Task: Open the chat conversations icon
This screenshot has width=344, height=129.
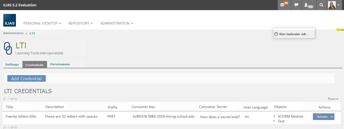Action: [296, 5]
